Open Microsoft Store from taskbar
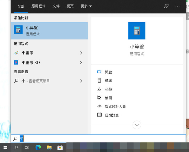189x152 pixels. pyautogui.click(x=60, y=148)
